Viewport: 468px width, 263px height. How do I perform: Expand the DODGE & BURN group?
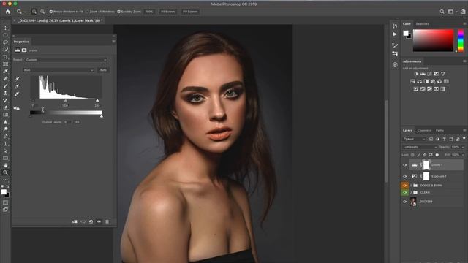coord(411,186)
